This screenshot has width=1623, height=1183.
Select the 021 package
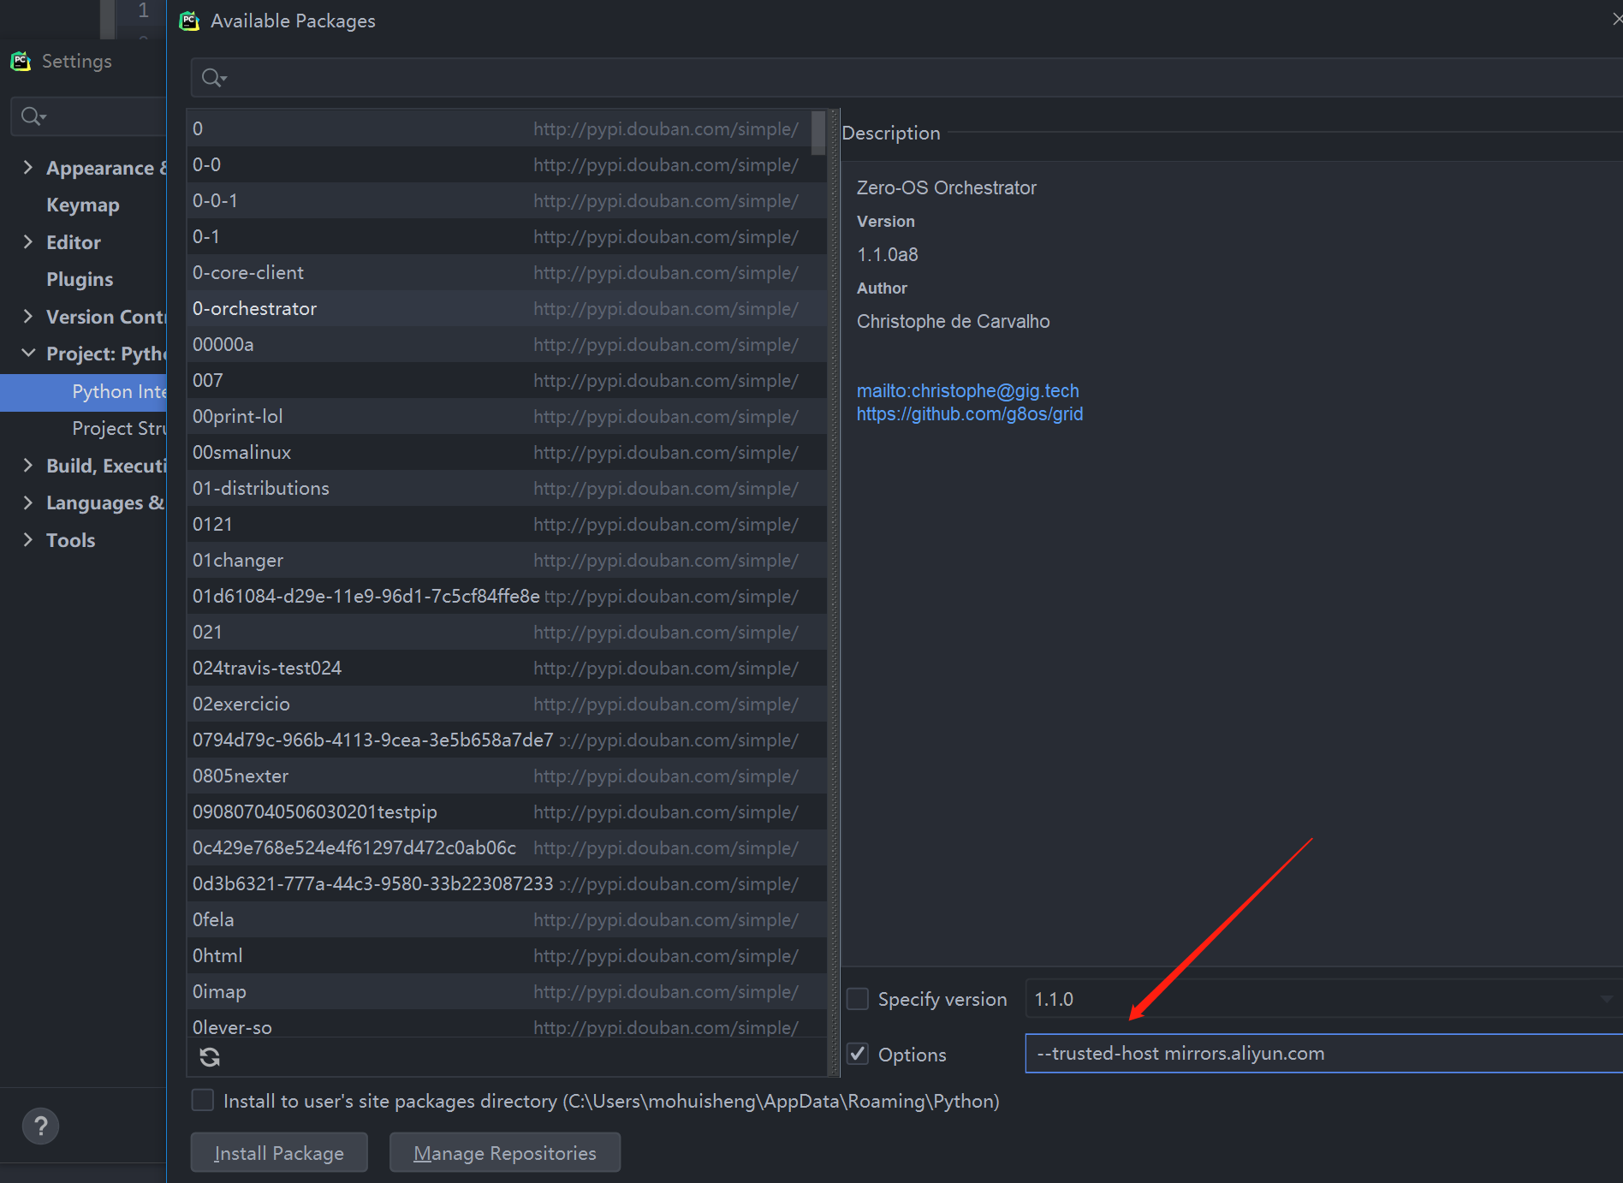click(x=507, y=632)
